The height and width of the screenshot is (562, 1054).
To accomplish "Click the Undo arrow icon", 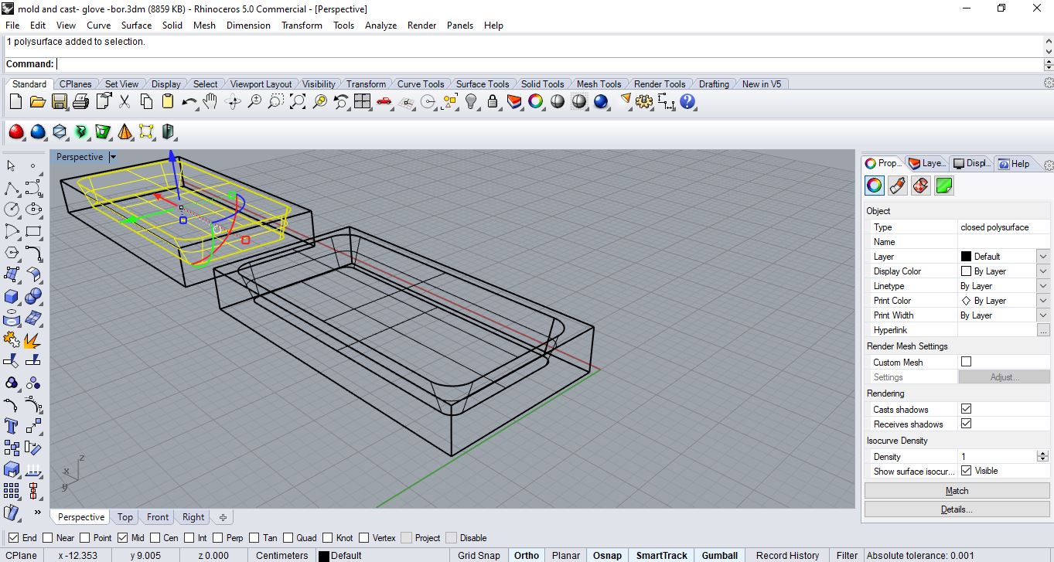I will 188,102.
